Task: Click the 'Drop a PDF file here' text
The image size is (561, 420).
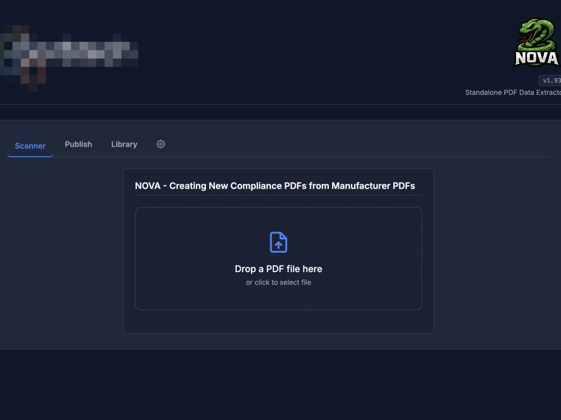Action: point(278,269)
